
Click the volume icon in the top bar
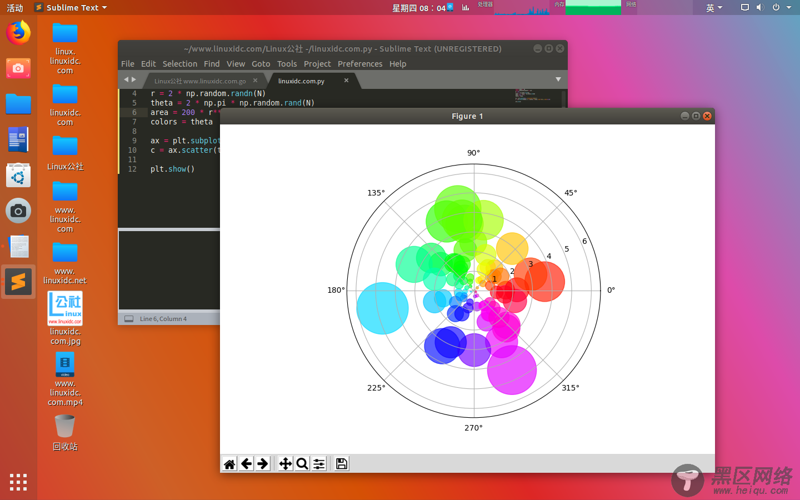[x=760, y=7]
